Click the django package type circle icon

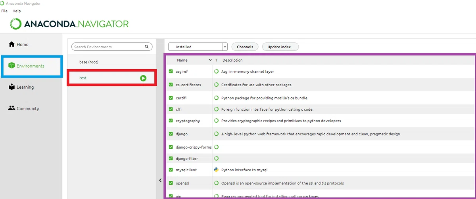point(217,134)
